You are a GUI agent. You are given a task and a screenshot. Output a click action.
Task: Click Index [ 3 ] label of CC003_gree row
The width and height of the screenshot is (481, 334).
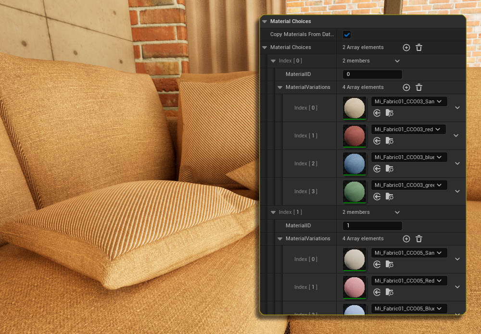(306, 192)
